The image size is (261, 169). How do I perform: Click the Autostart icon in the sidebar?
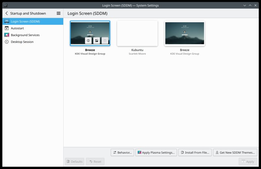pyautogui.click(x=7, y=28)
